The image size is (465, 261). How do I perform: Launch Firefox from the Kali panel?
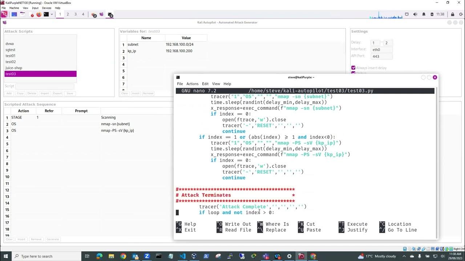(x=39, y=14)
